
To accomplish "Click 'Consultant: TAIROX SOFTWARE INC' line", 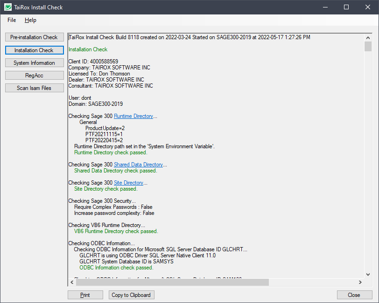I will pyautogui.click(x=111, y=86).
